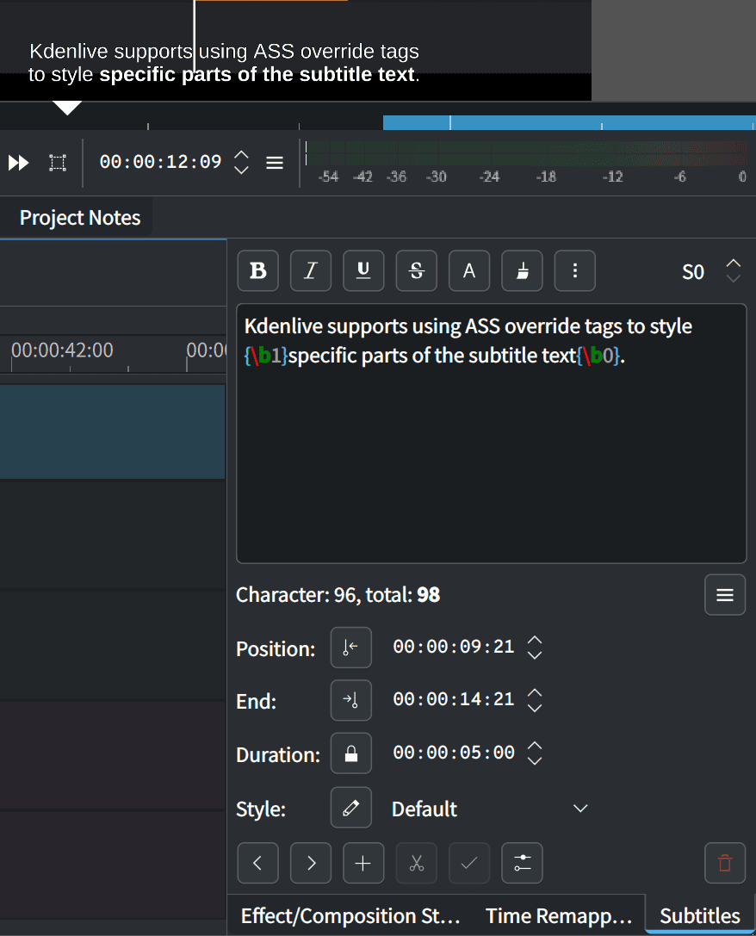Edit the style with the pencil button

350,807
